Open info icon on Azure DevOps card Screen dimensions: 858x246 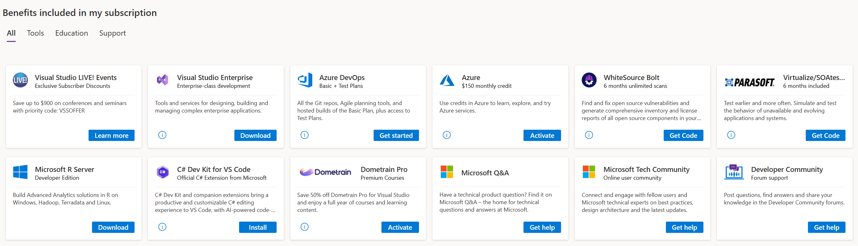pos(304,135)
